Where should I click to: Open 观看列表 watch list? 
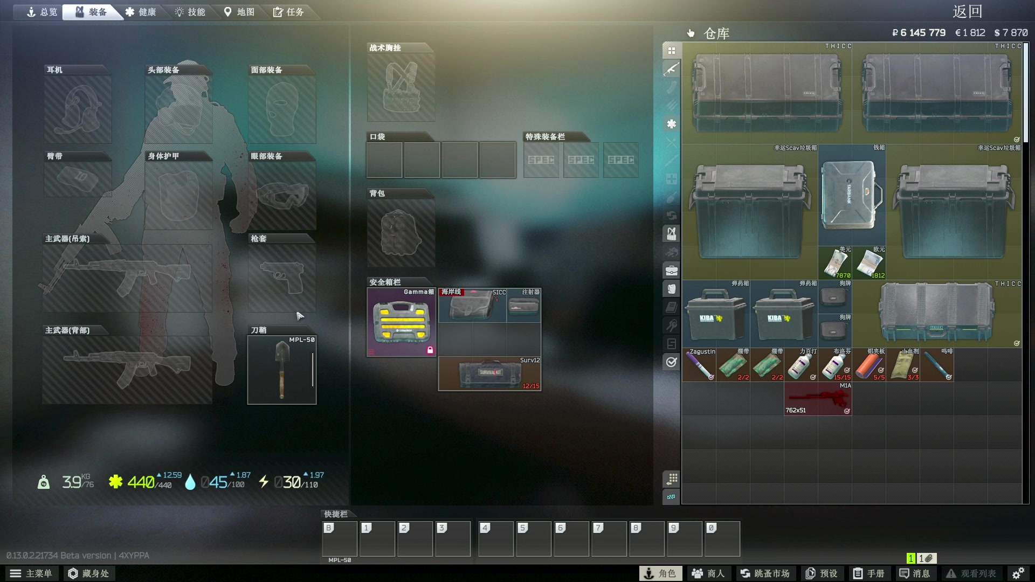click(971, 573)
